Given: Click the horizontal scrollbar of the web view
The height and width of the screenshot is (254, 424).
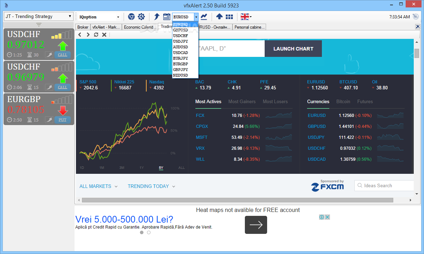Looking at the screenshot, I should tap(237, 200).
